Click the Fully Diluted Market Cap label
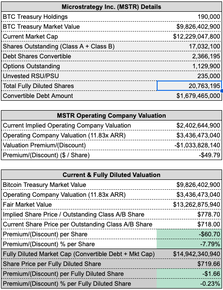Screen dimensions: 223x290 (79, 254)
